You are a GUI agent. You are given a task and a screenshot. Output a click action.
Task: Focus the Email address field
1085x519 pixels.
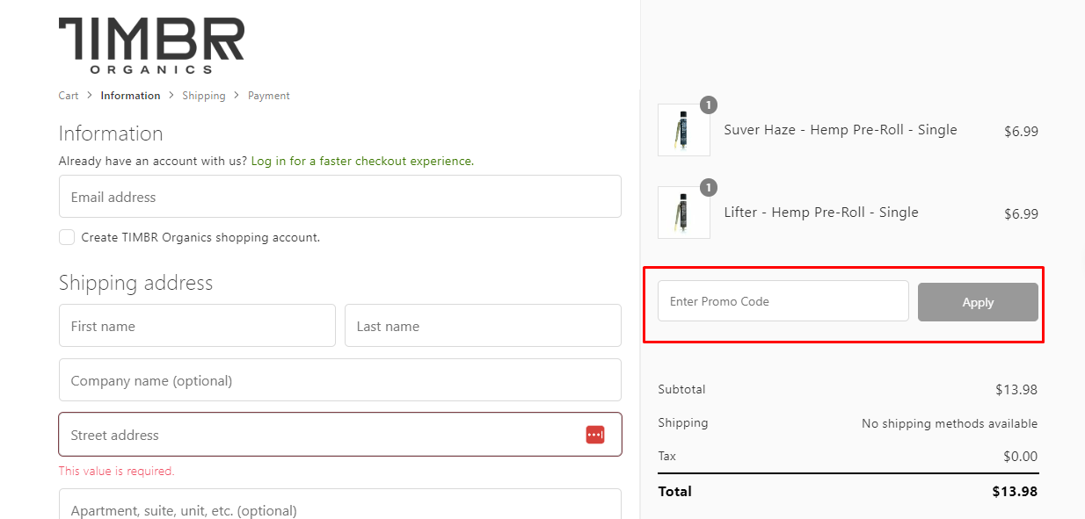340,197
